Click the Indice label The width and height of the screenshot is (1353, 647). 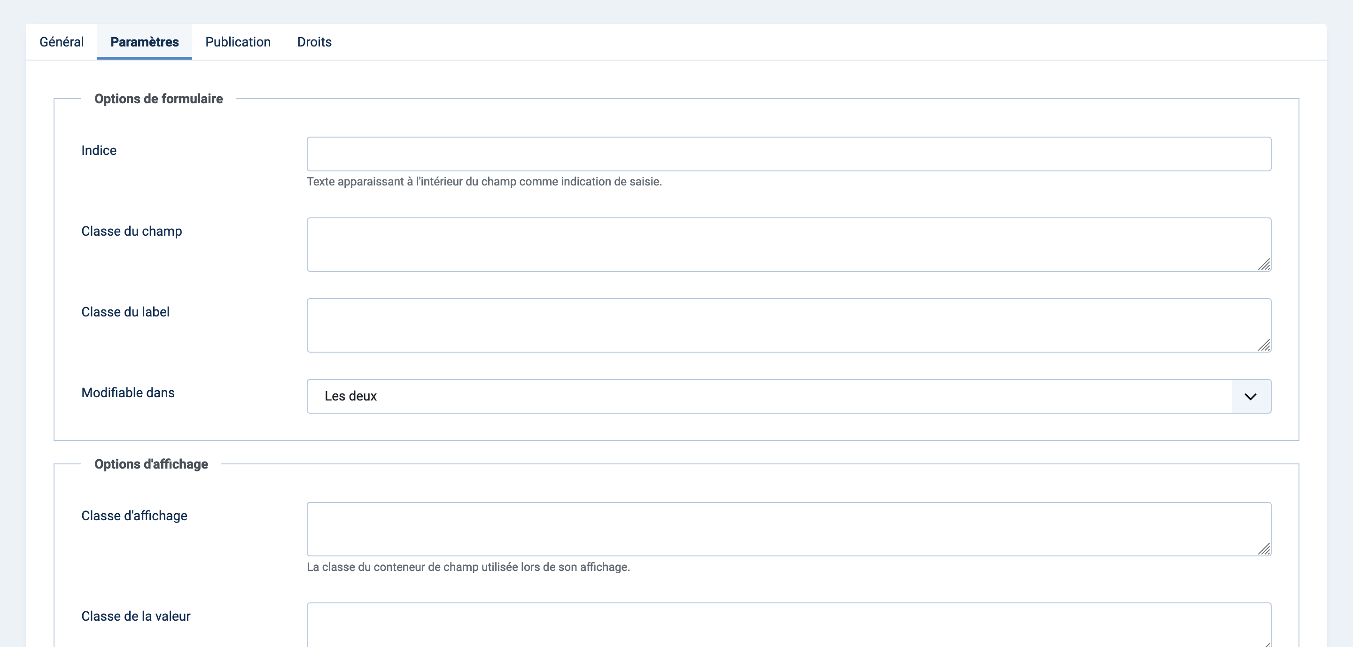pos(99,151)
